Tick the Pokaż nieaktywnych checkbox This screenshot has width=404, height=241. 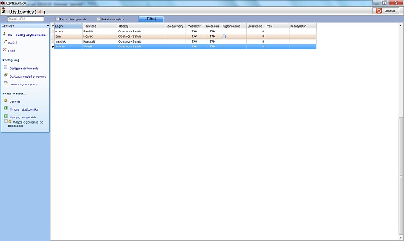[58, 19]
